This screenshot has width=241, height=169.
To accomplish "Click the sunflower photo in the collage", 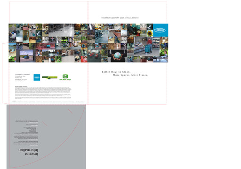I will [x=150, y=33].
